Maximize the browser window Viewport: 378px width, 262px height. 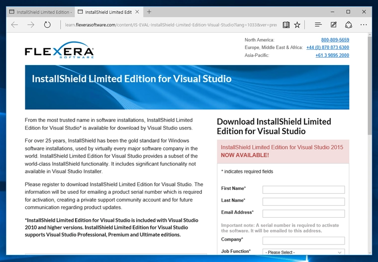click(348, 12)
